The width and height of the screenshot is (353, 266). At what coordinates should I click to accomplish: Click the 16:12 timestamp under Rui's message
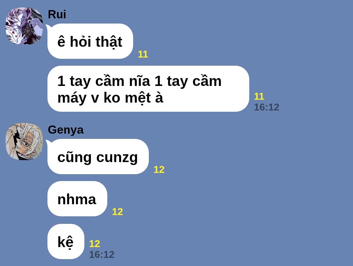[x=267, y=107]
